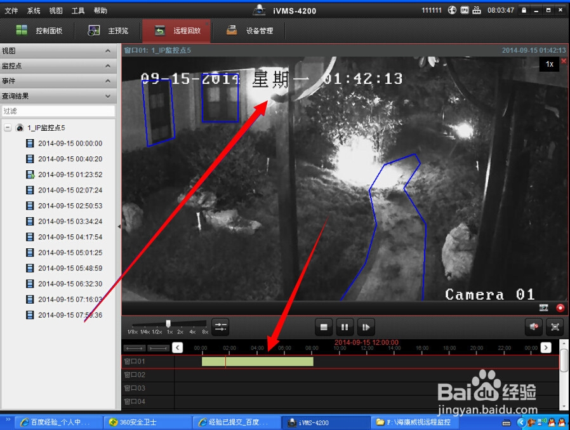Collapse the 查询结果 panel section
This screenshot has width=570, height=430.
[58, 96]
